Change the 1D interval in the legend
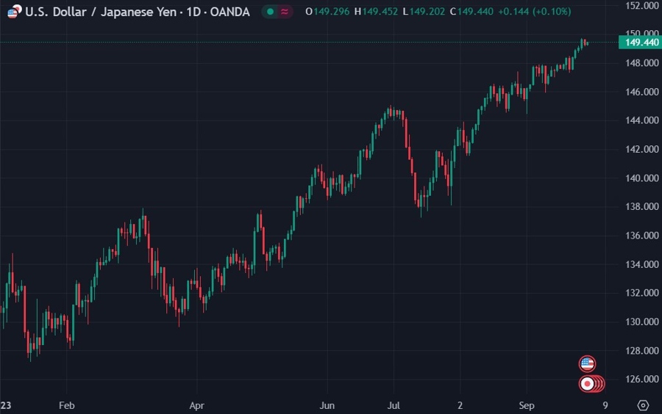The image size is (662, 414). pos(188,12)
